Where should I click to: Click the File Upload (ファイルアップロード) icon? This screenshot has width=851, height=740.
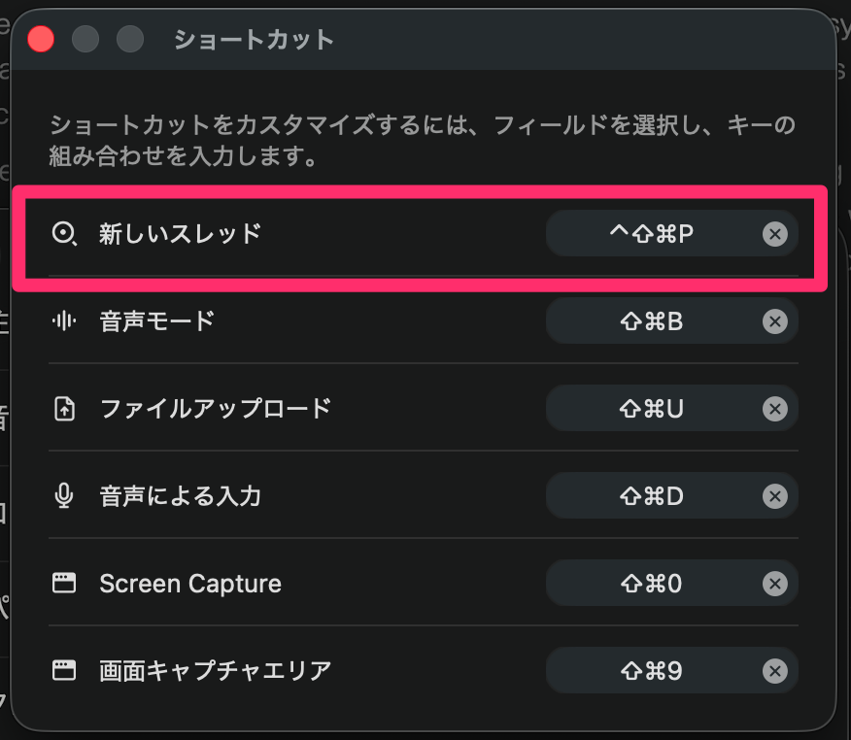[x=64, y=409]
